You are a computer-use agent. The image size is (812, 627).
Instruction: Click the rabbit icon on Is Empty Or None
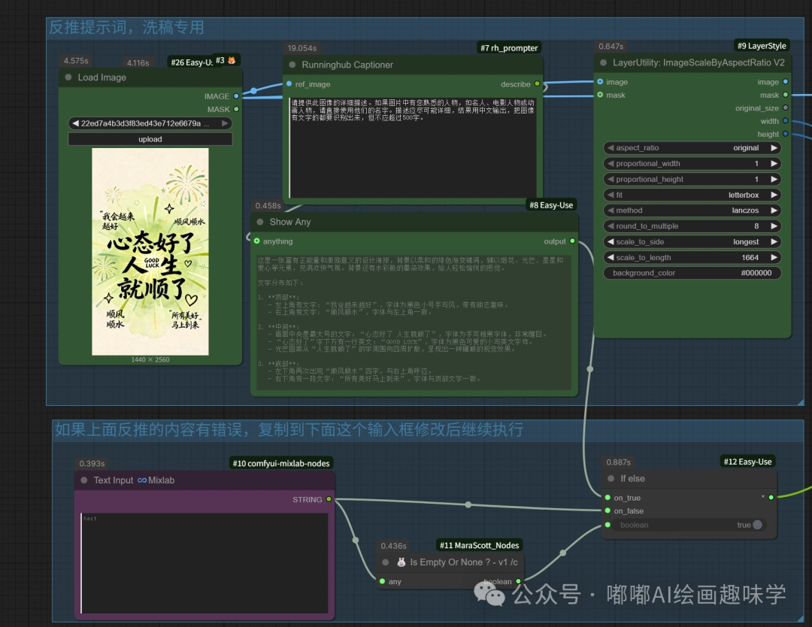(x=401, y=562)
